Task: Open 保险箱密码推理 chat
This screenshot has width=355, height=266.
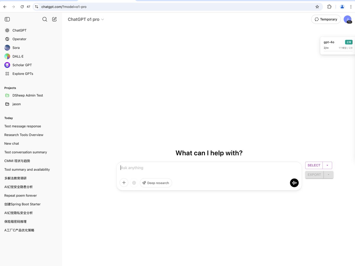Action: (31, 222)
